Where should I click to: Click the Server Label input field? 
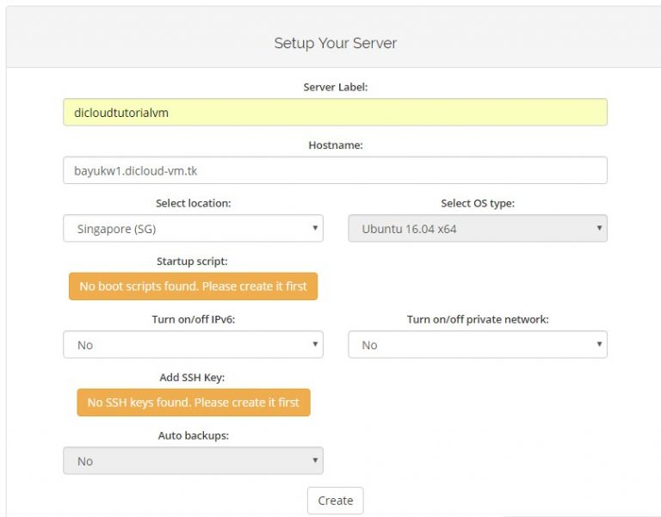[335, 112]
